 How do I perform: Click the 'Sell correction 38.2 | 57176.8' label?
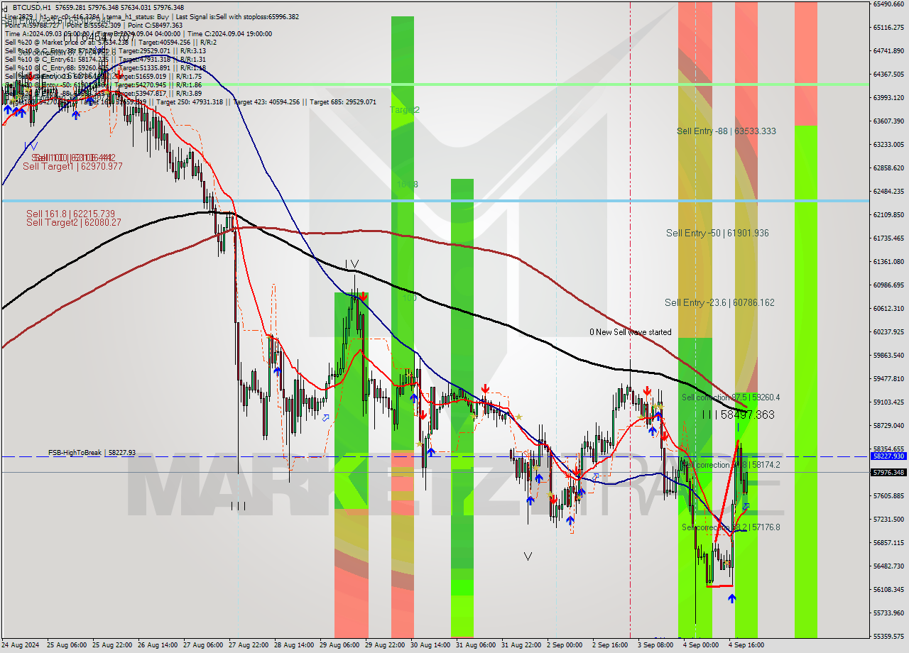pyautogui.click(x=730, y=527)
